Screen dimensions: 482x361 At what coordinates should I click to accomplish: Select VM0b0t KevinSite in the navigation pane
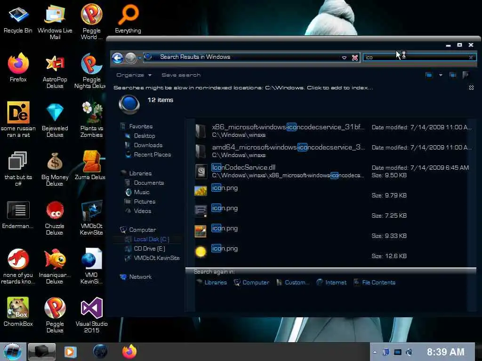pyautogui.click(x=156, y=258)
